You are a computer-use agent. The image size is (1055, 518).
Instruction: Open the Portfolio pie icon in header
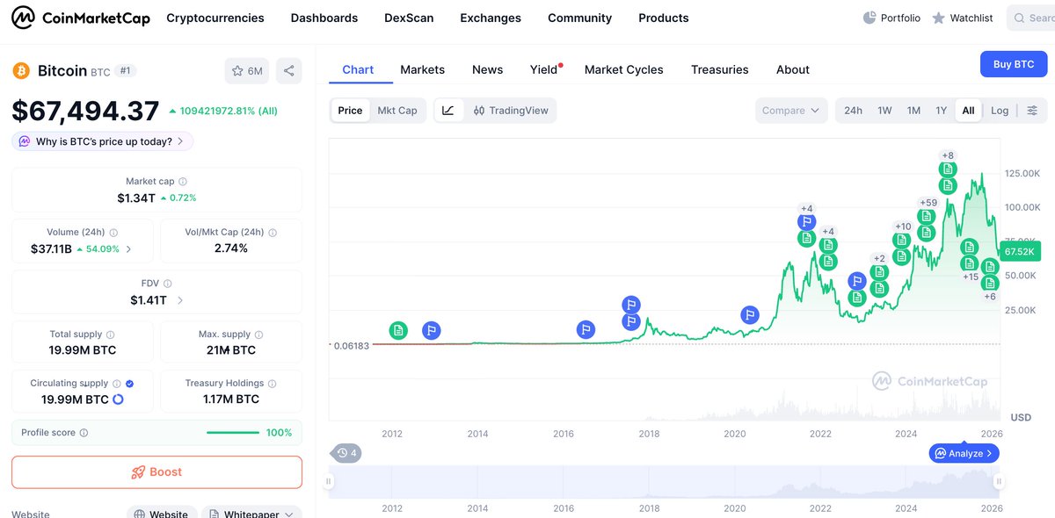869,18
